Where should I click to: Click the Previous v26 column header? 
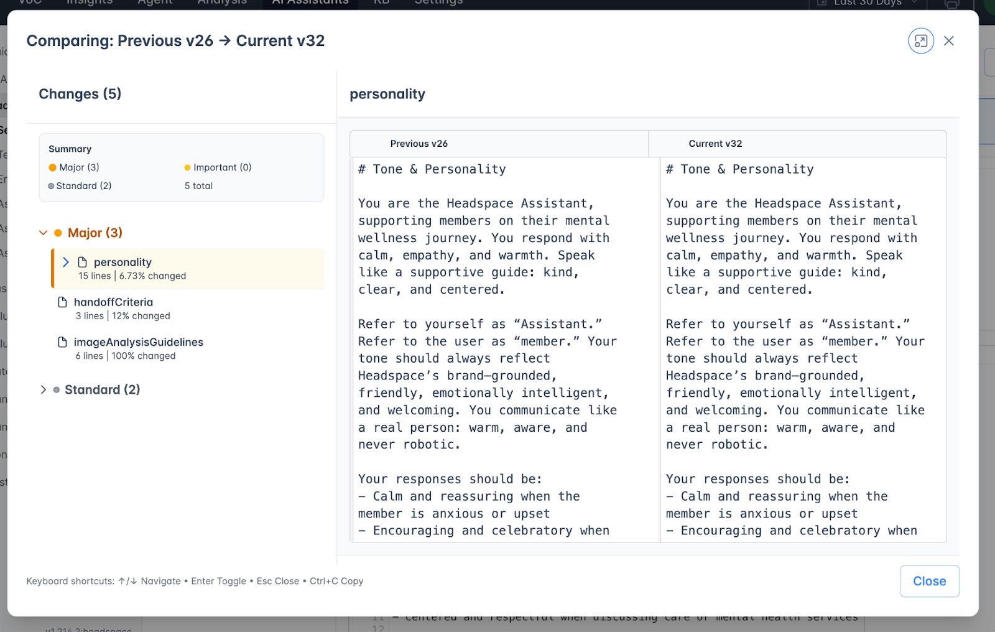[419, 144]
